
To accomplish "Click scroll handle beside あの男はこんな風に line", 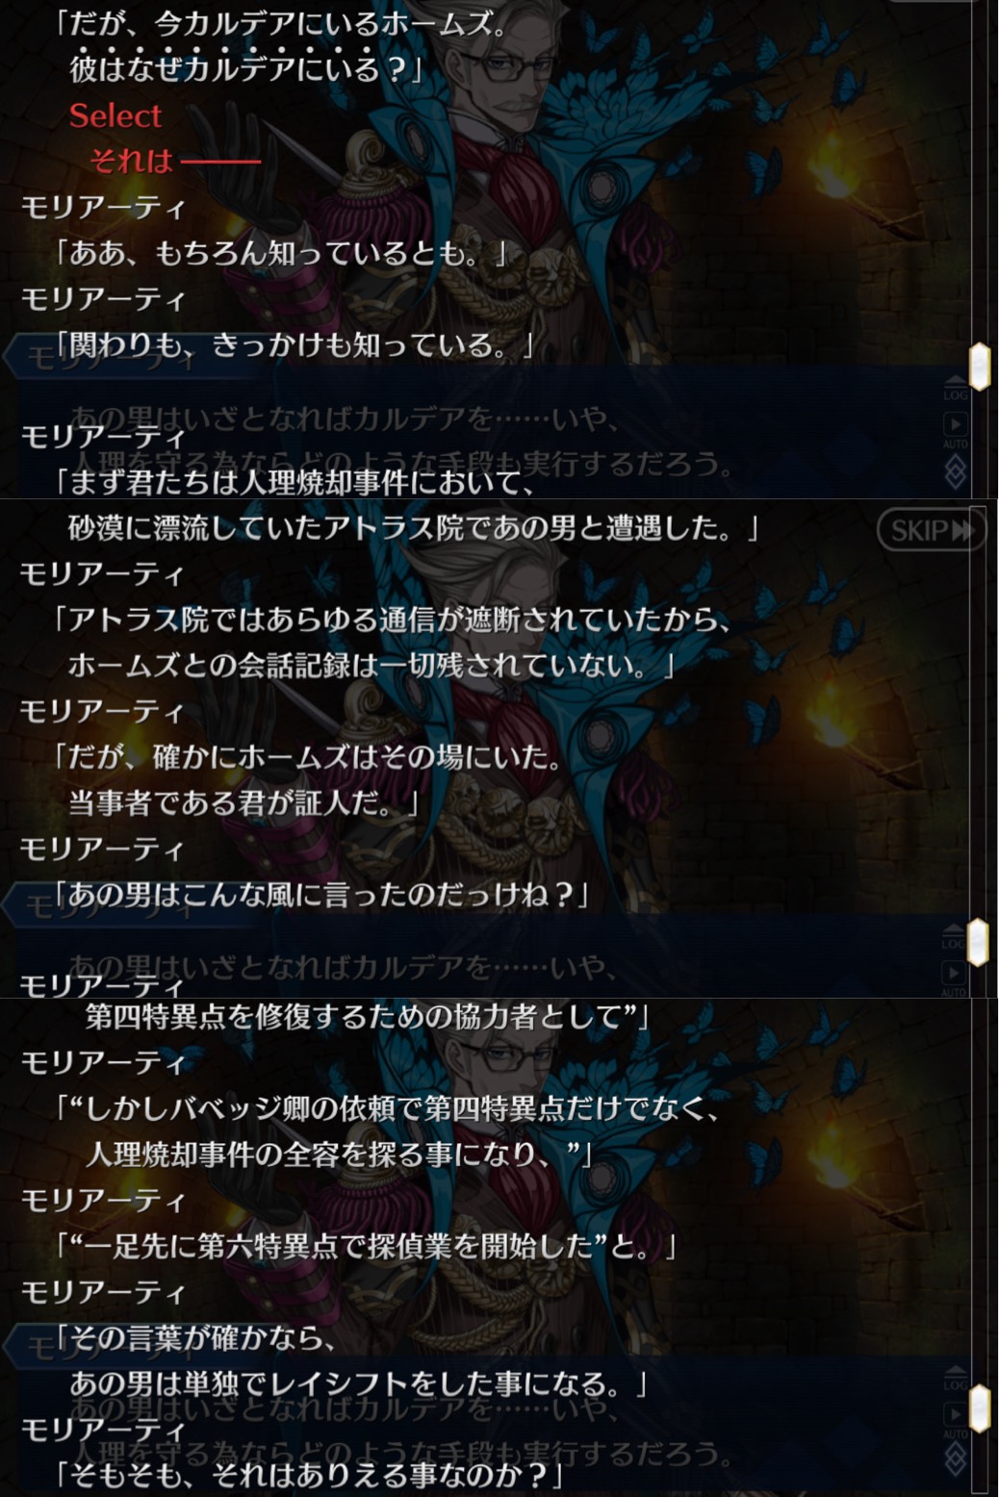I will click(x=978, y=942).
